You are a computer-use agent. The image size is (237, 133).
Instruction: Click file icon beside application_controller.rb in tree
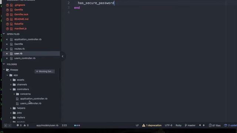pyautogui.click(x=17, y=99)
